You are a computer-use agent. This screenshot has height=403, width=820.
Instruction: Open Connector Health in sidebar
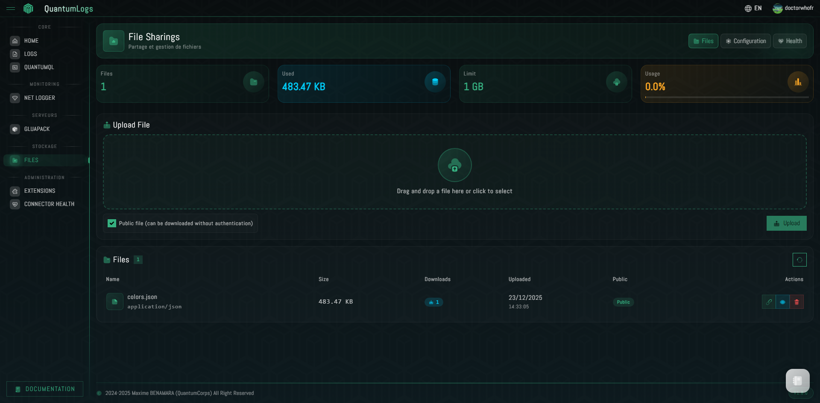[x=45, y=204]
